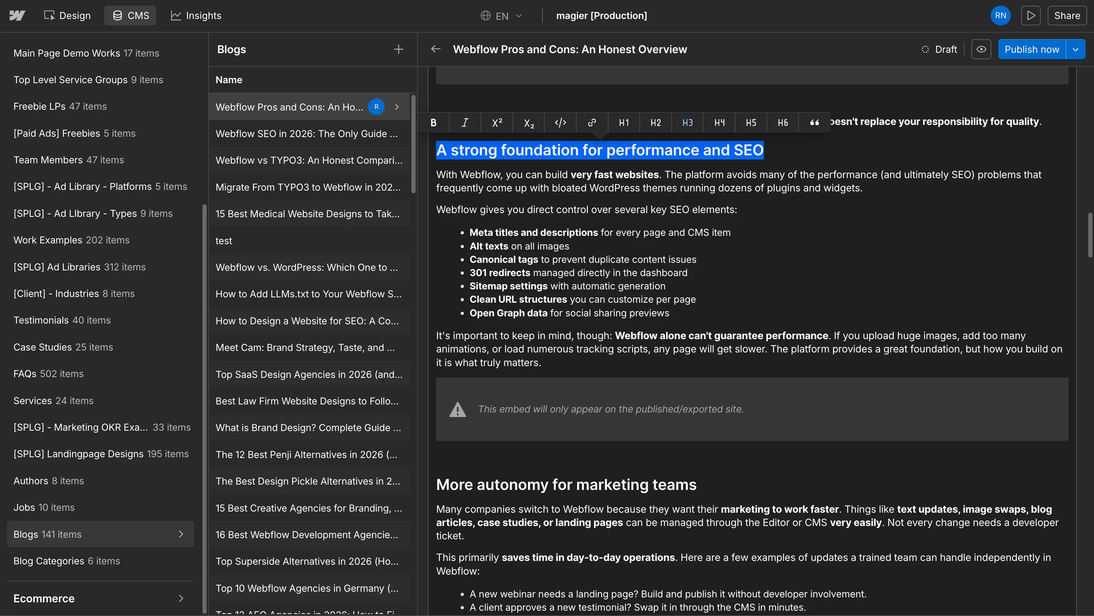Set heading to H4
Image resolution: width=1094 pixels, height=616 pixels.
click(719, 123)
